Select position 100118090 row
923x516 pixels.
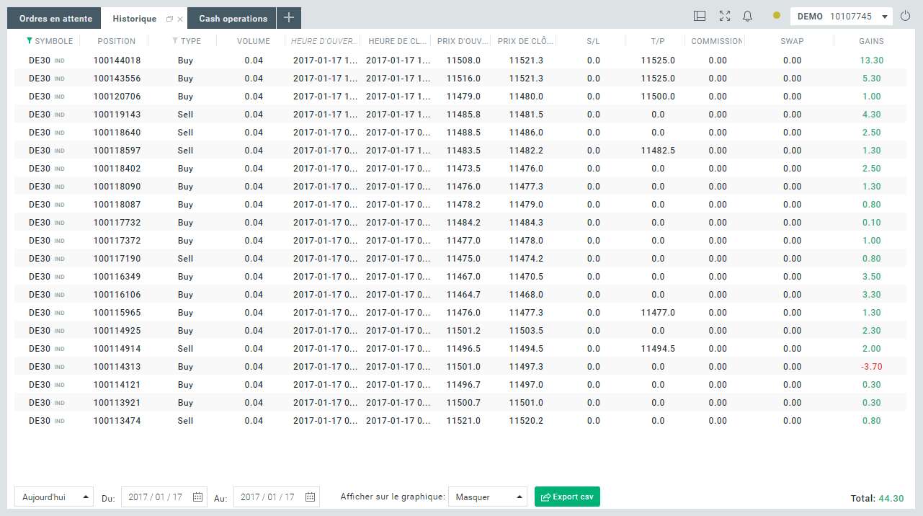pos(460,187)
